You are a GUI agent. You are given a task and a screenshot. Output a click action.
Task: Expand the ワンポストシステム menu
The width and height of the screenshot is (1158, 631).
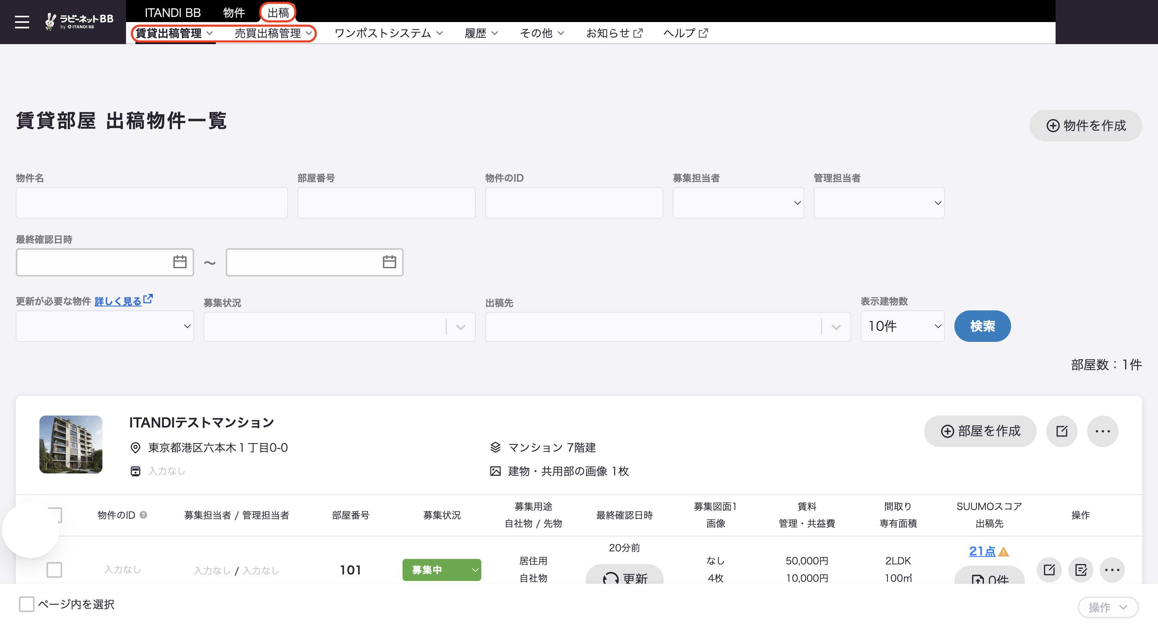389,33
